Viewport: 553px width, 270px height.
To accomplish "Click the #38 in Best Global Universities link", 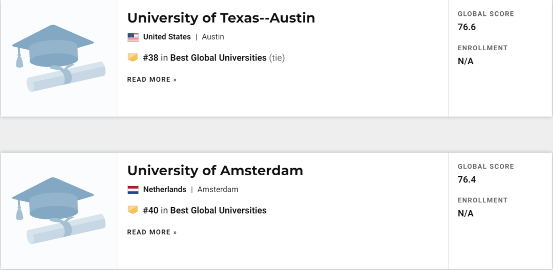I will 205,58.
